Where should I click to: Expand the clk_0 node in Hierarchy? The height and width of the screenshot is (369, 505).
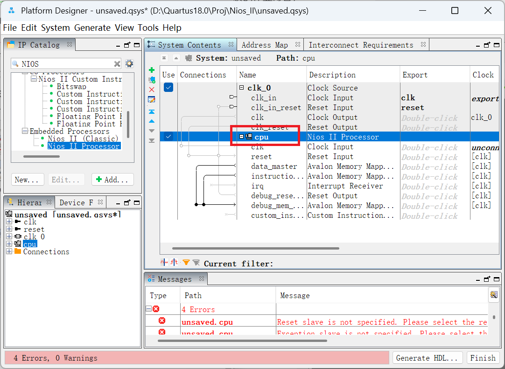9,237
